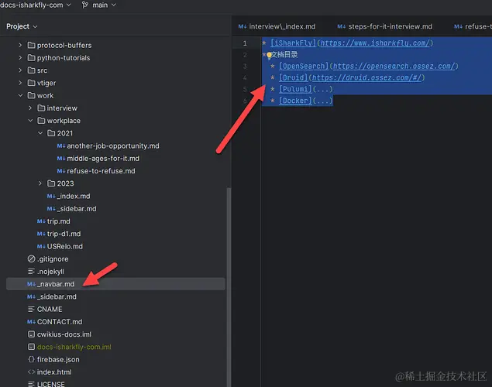Click the markdown icon on steps-for-it-interview.md tab
This screenshot has width=492, height=387.
coord(342,26)
